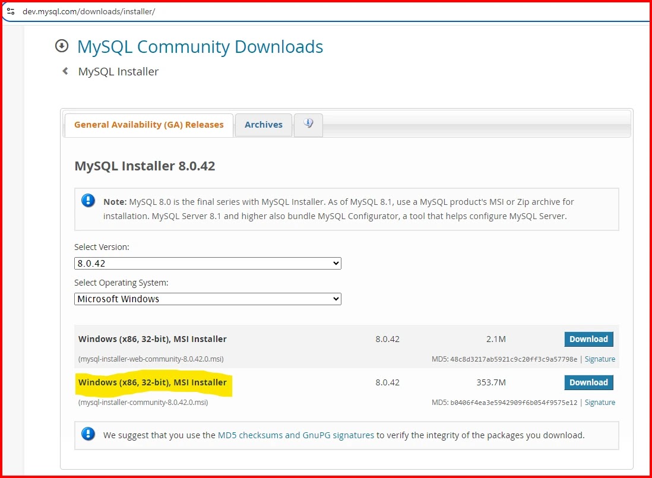The width and height of the screenshot is (652, 478).
Task: Click the 8.0.42 version in the 353.7M row
Action: 388,382
